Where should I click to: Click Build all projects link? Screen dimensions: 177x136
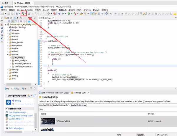16,128
